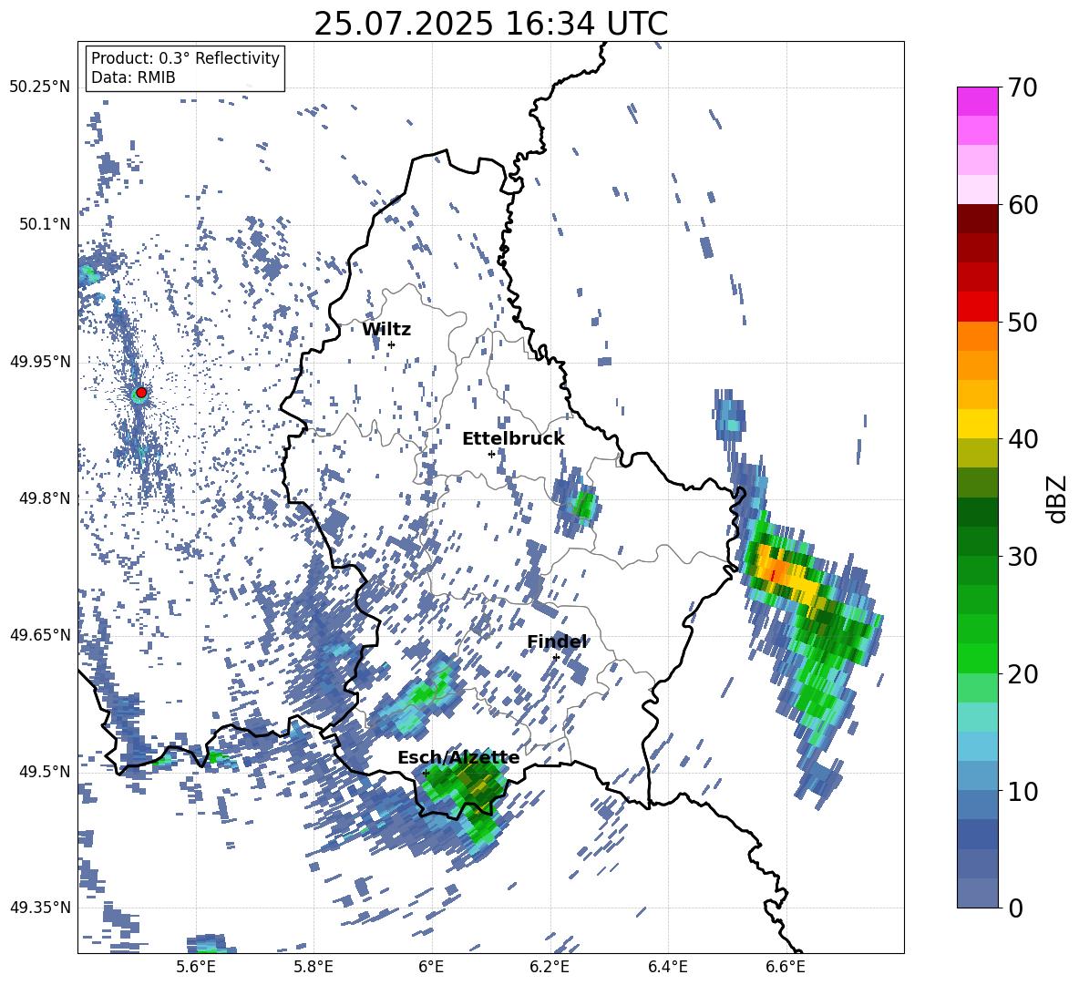Click the dark red colorbar segment below 60
Image resolution: width=1079 pixels, height=985 pixels.
click(978, 219)
